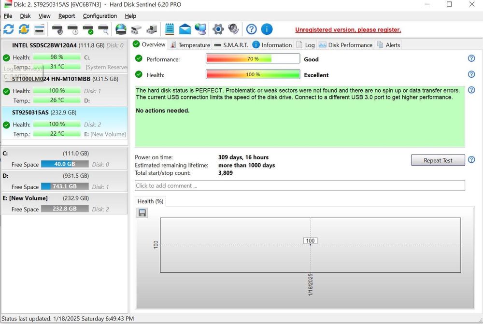
Task: Click the Performance 70 % progress bar
Action: tap(253, 58)
